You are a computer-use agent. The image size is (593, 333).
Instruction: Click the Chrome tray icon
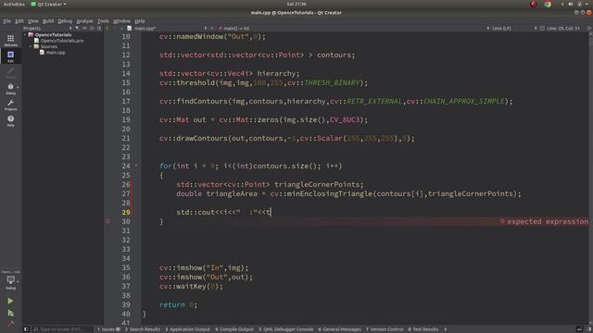pos(548,4)
